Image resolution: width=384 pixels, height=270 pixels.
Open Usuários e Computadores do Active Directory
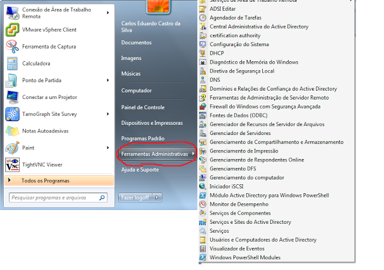click(263, 239)
